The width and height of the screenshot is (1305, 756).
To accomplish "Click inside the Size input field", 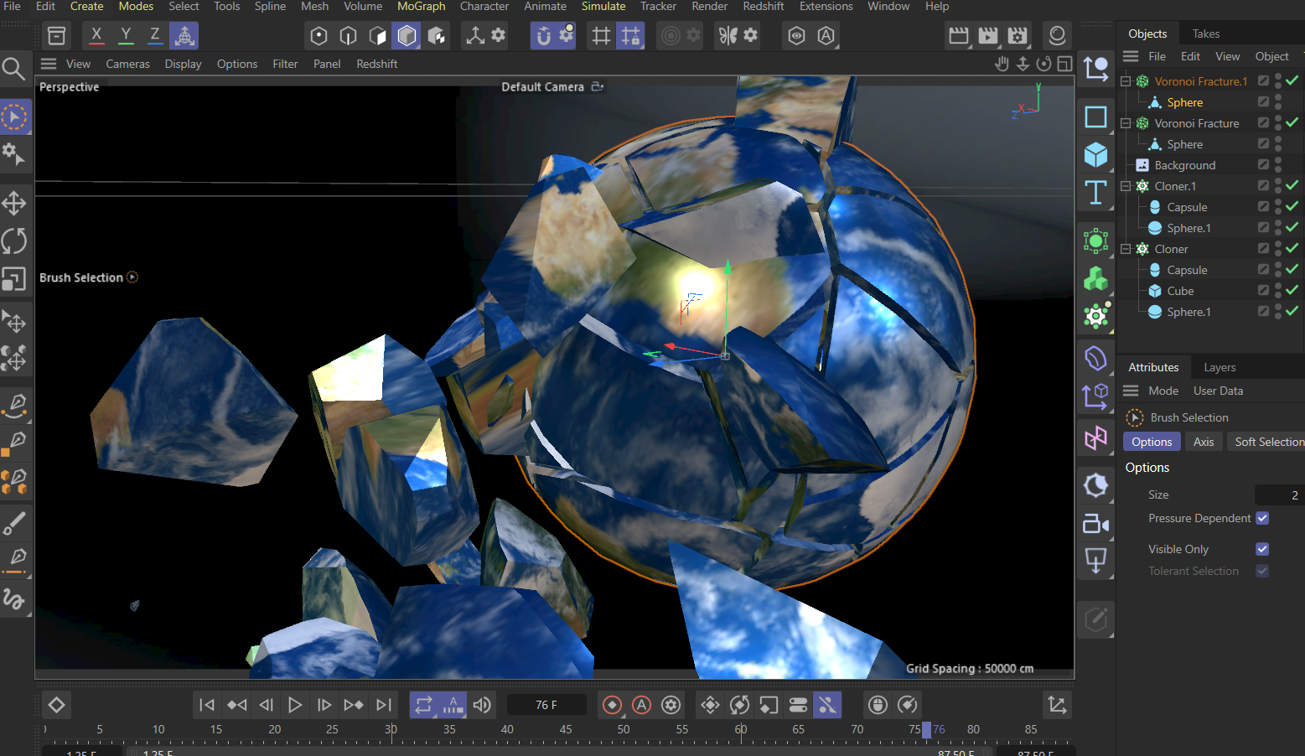I will (1278, 495).
